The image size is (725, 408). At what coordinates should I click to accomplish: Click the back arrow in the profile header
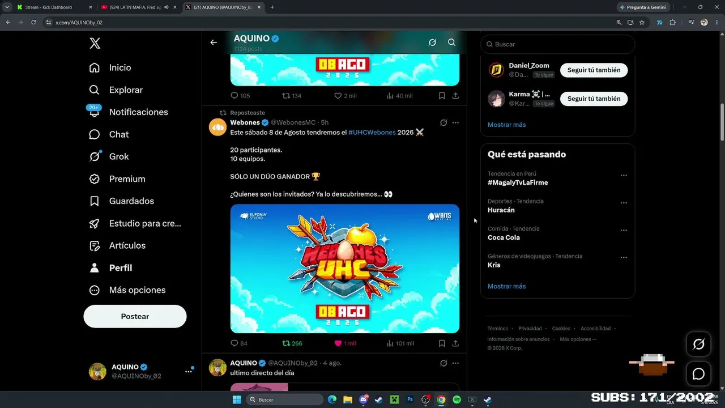[214, 42]
